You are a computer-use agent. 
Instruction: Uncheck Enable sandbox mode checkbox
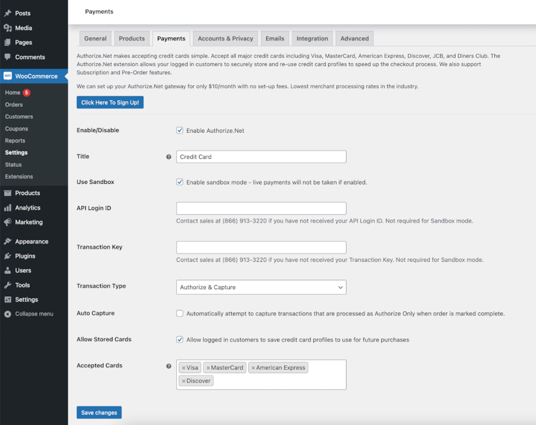point(180,182)
